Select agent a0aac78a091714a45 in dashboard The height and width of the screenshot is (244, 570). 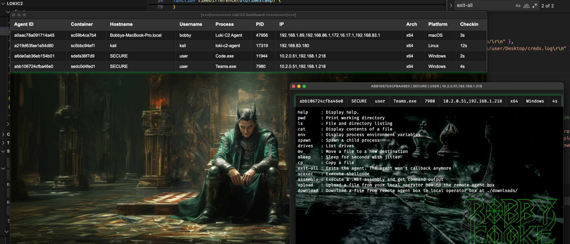coord(34,35)
